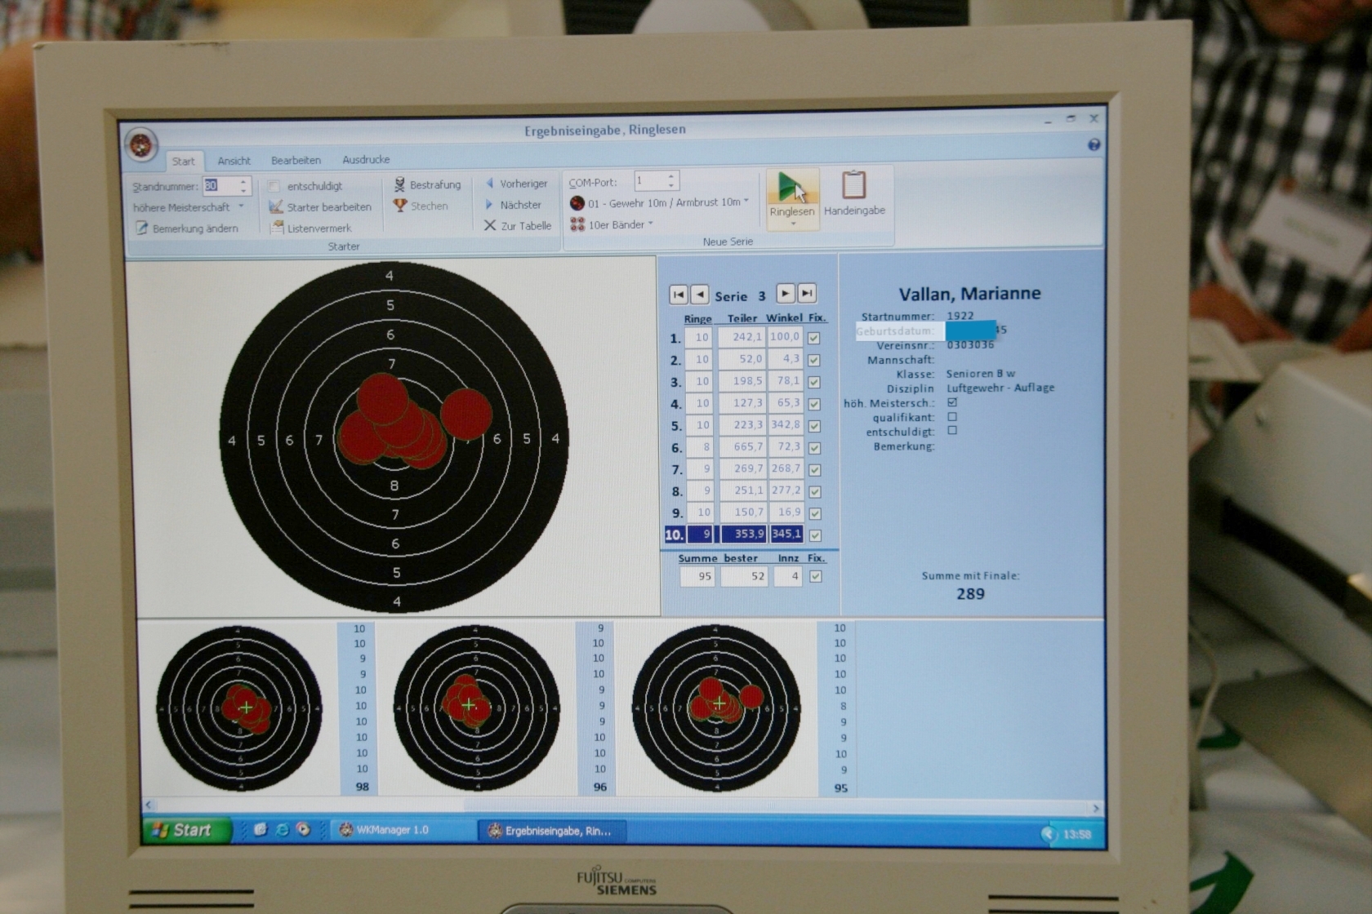This screenshot has height=914, width=1372.
Task: Switch to the Ansicht tab
Action: [x=234, y=161]
